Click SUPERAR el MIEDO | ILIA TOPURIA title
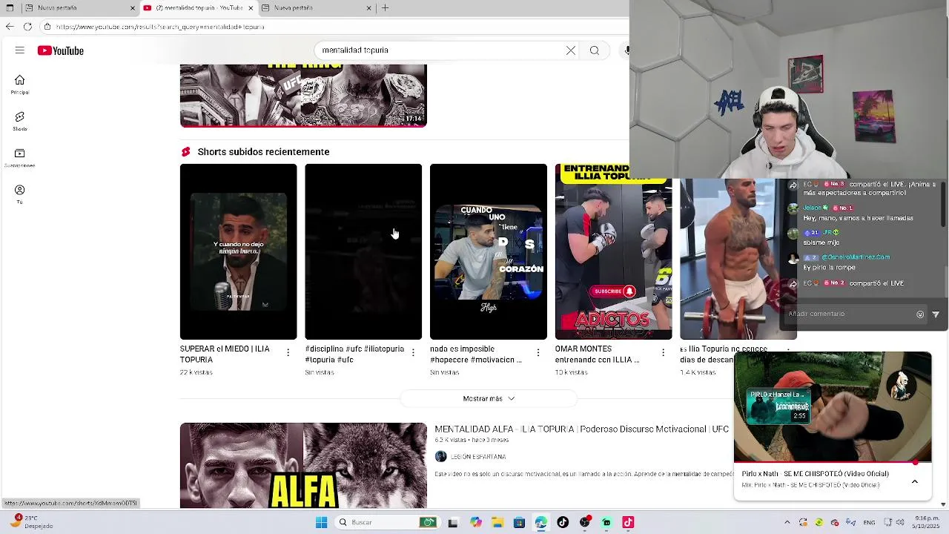This screenshot has height=534, width=949. (x=225, y=355)
